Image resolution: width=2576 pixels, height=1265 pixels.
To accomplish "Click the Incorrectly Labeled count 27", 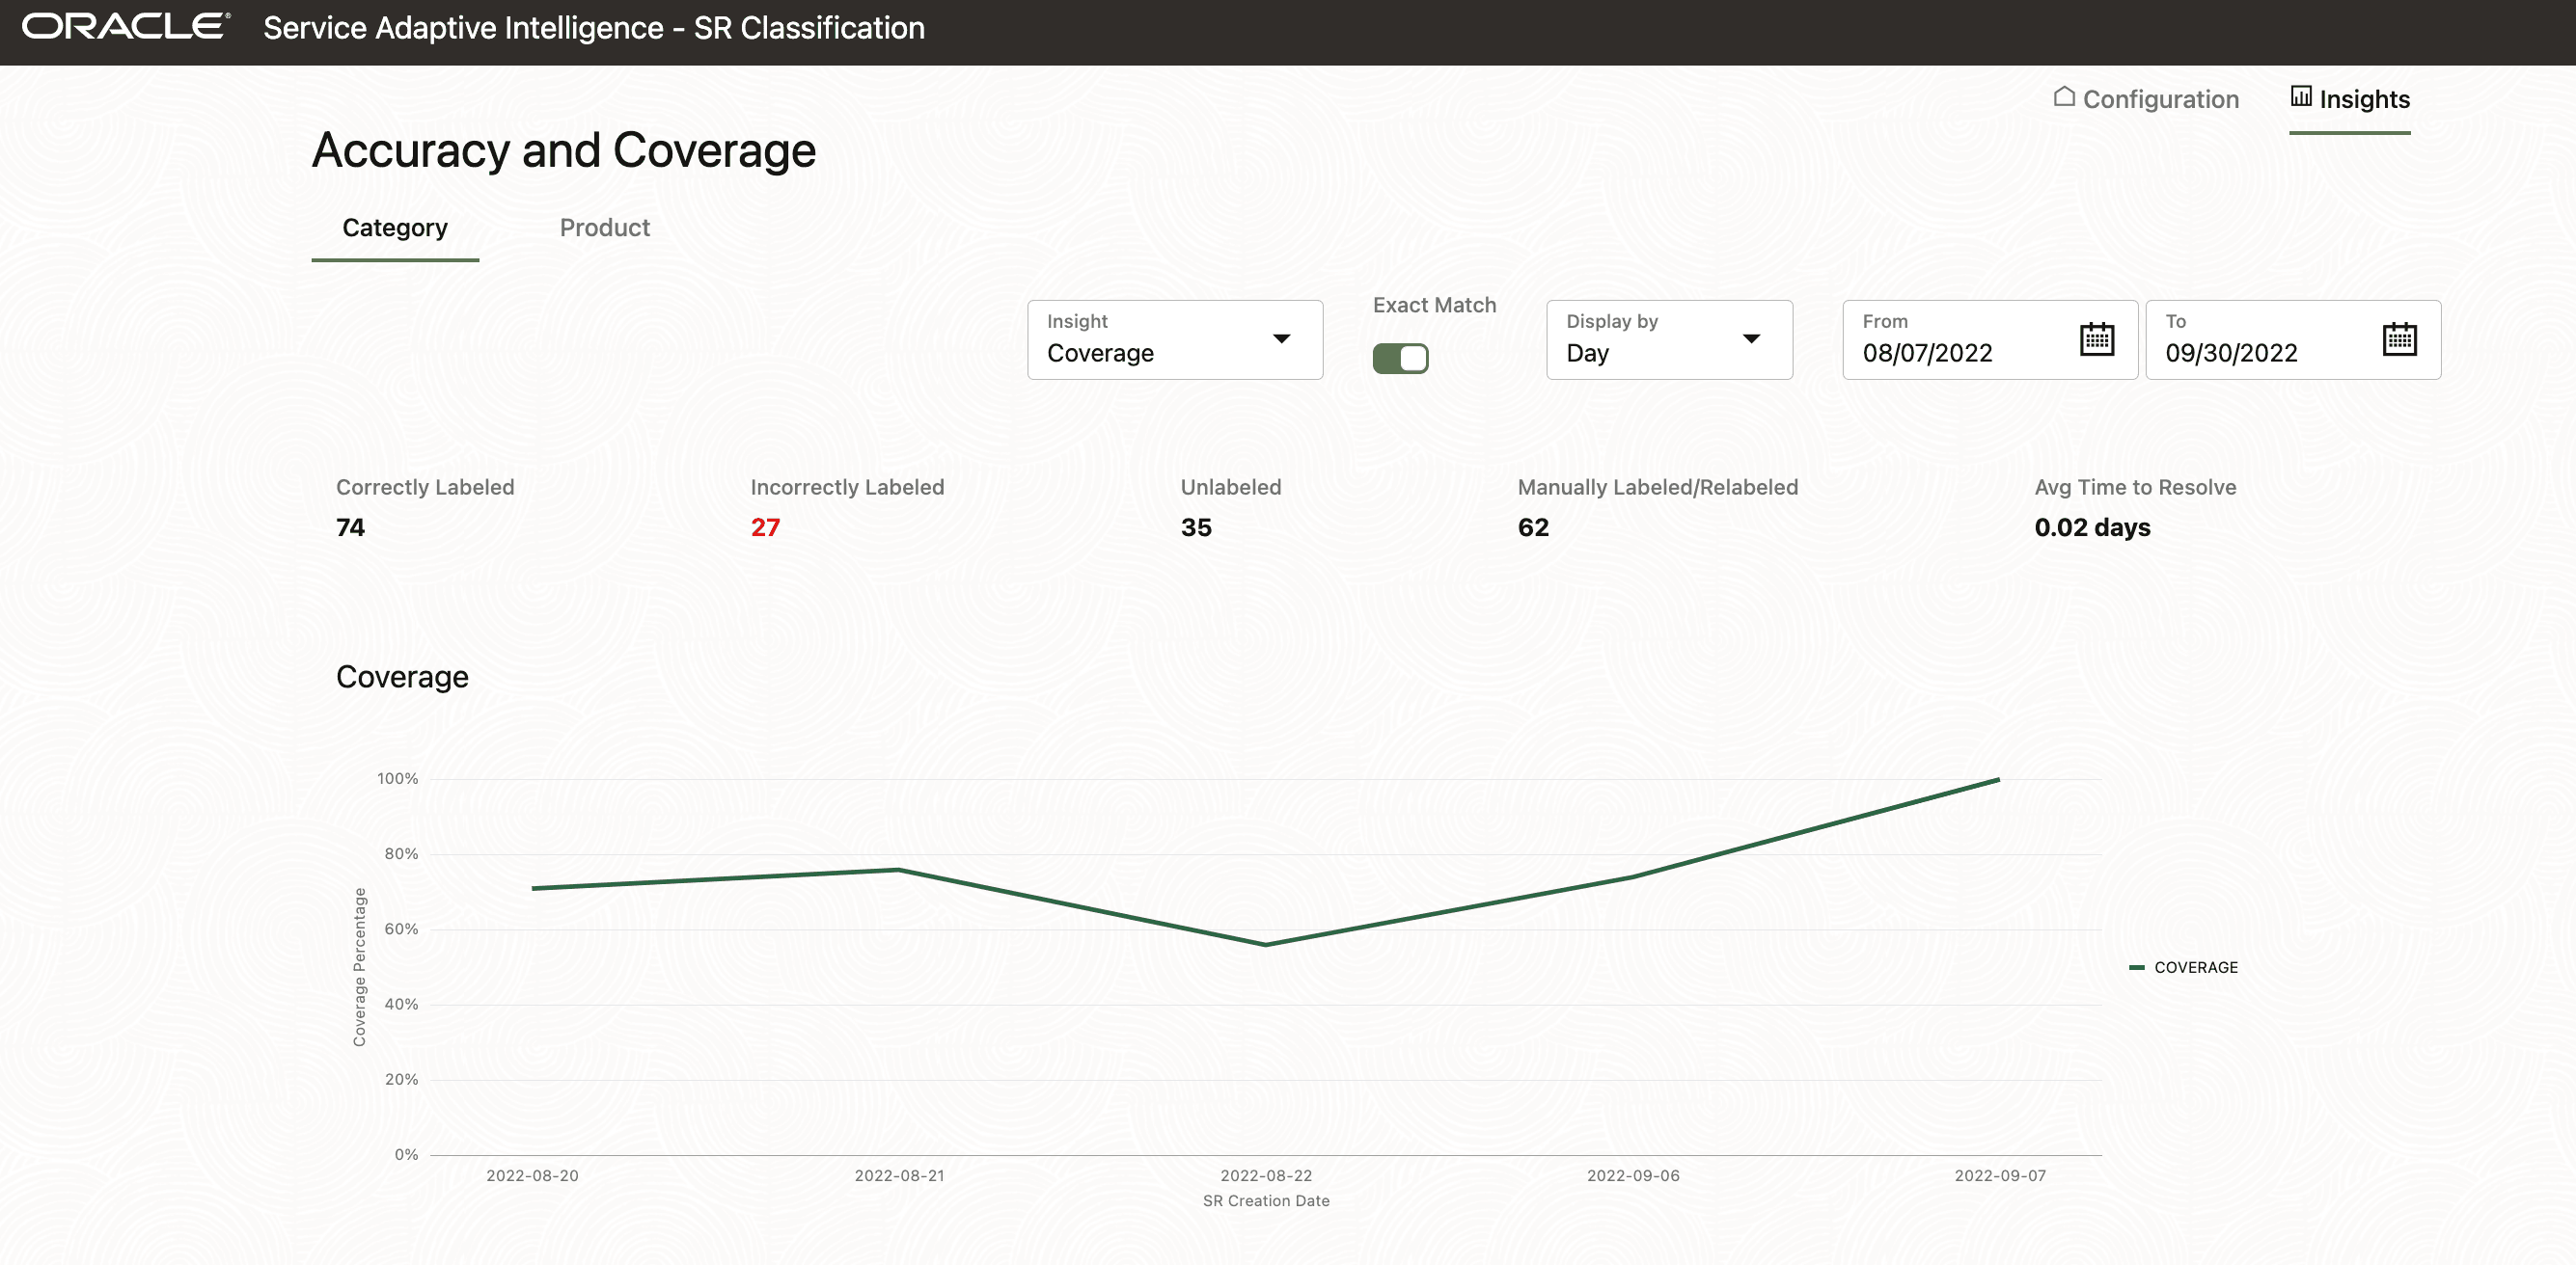I will [765, 527].
